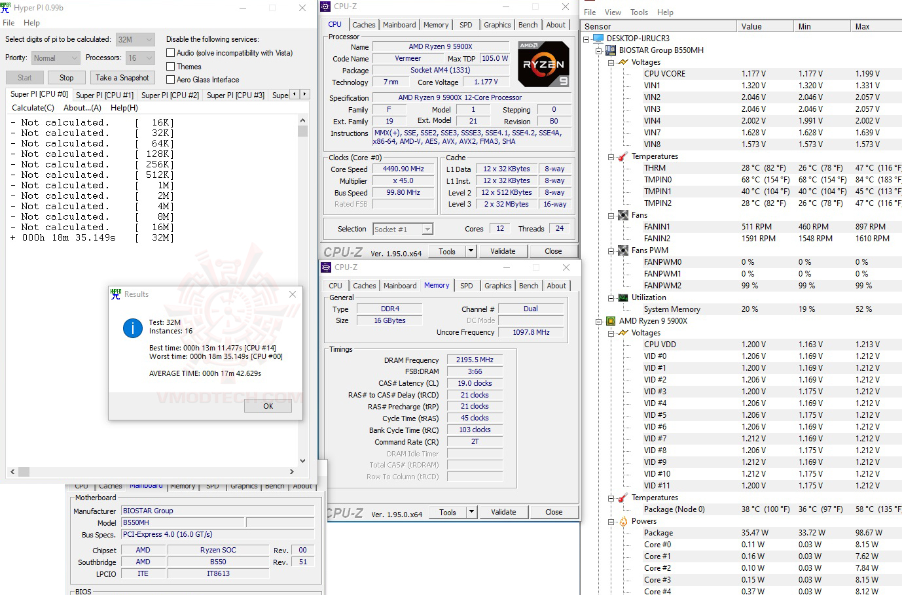
Task: Click the Tools button in CPU-Z Memory window
Action: click(448, 512)
